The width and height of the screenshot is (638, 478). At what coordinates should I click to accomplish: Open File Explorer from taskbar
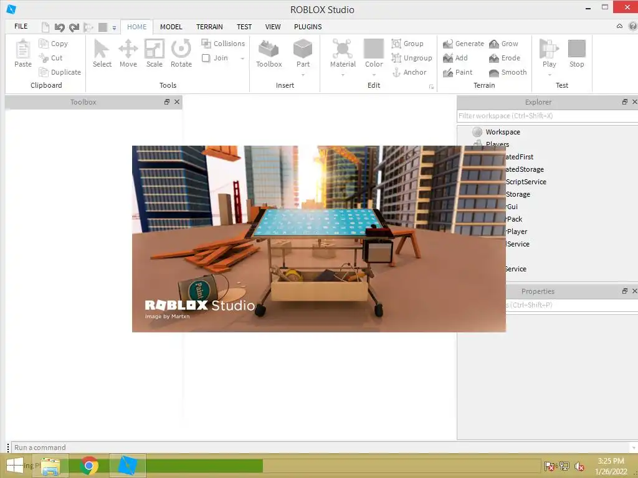pos(50,466)
